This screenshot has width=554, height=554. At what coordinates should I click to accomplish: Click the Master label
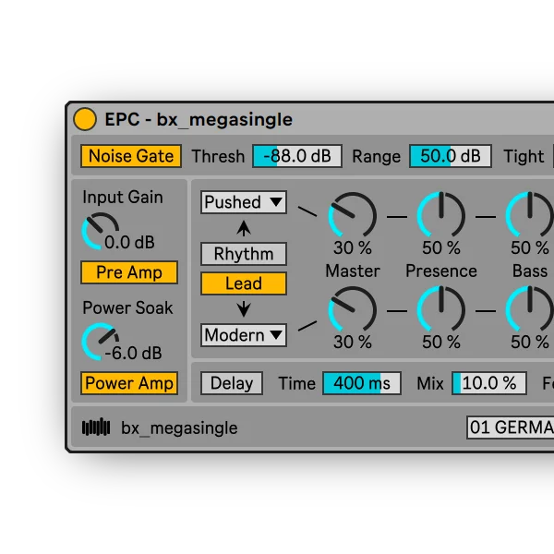click(353, 271)
